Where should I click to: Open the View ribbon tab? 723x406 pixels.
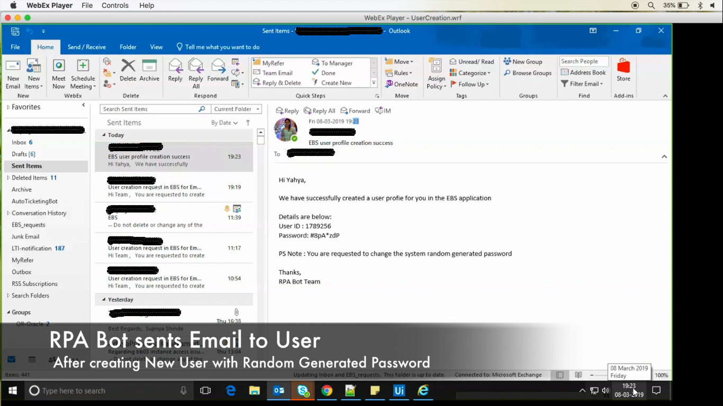(156, 47)
